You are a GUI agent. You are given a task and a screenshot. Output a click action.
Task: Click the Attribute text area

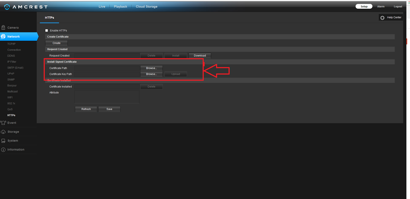click(x=107, y=97)
